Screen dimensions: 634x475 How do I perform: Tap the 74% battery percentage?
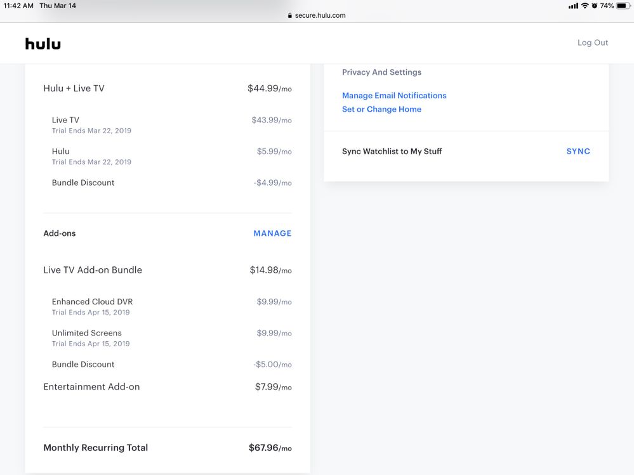(607, 6)
